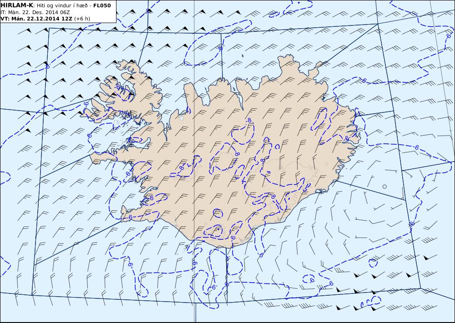Click the 'HIRLAM-K: Hiti og vindur í hæð' title line

pyautogui.click(x=56, y=5)
